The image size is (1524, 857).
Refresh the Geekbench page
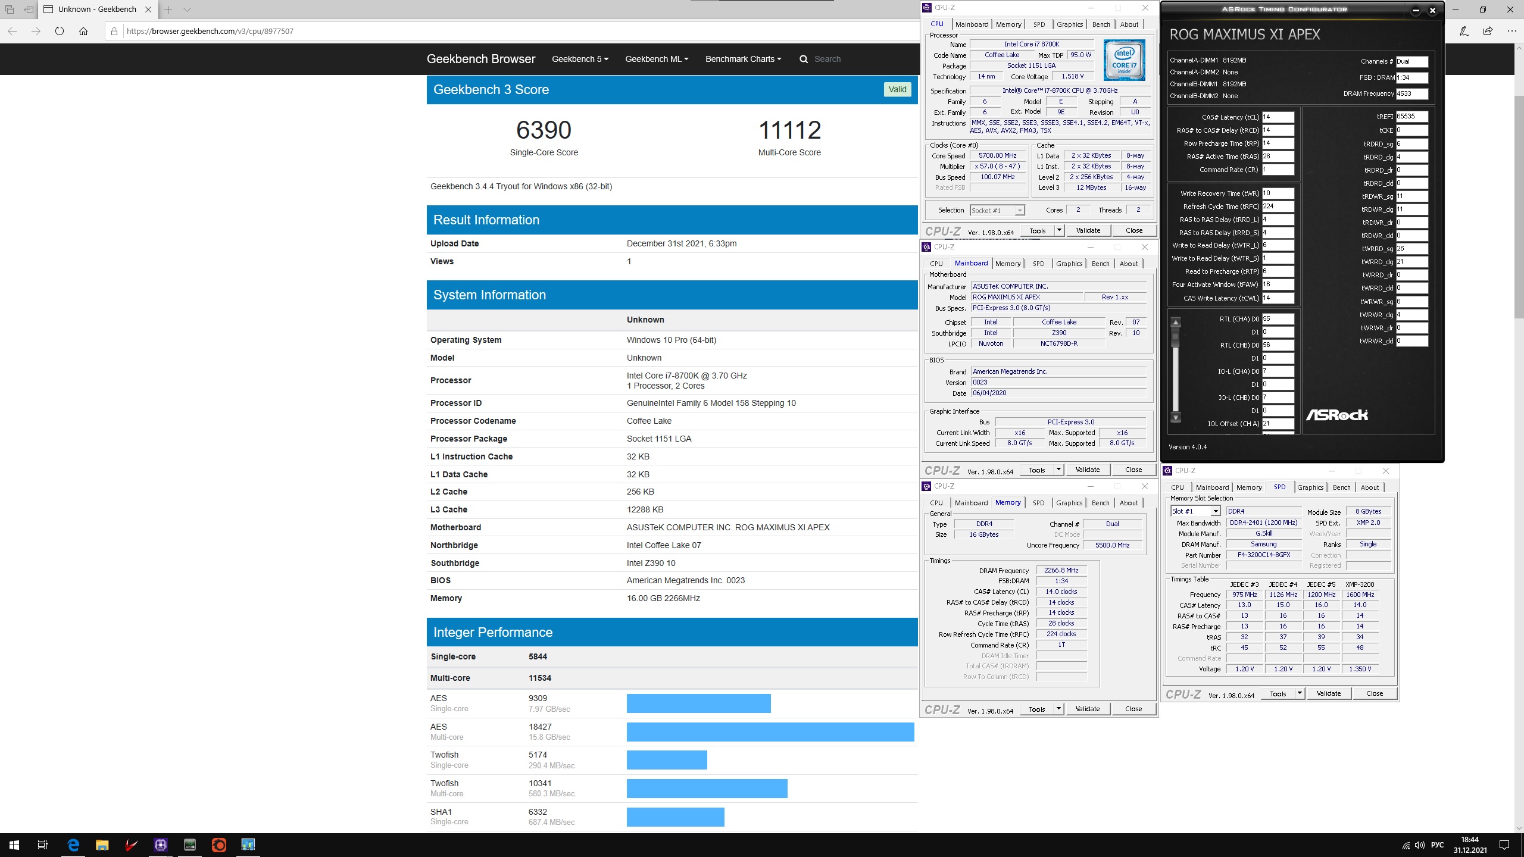(59, 31)
